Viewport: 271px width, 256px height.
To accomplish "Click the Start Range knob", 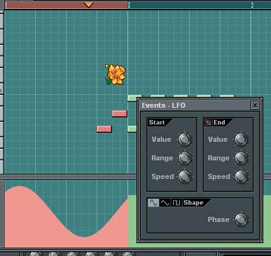I will coord(185,158).
